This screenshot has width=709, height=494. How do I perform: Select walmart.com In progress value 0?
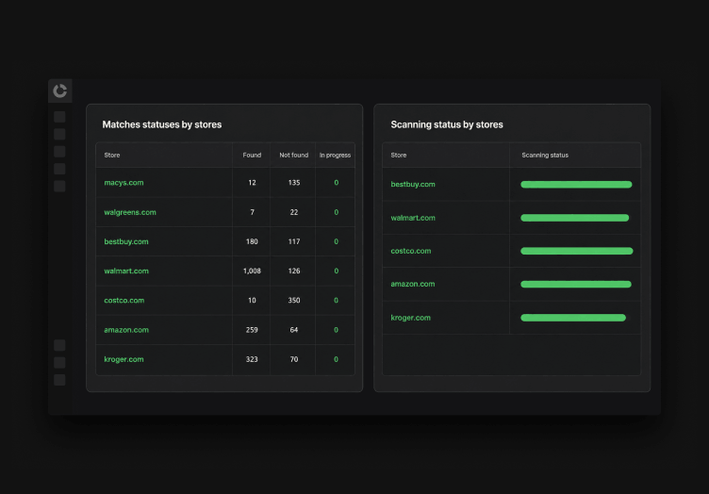[x=336, y=271]
